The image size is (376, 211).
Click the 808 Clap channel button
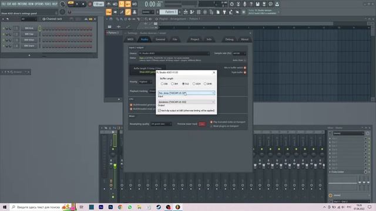[x=29, y=34]
